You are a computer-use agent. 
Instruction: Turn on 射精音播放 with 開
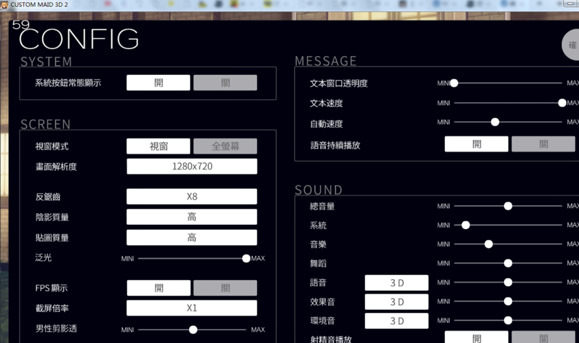point(477,337)
